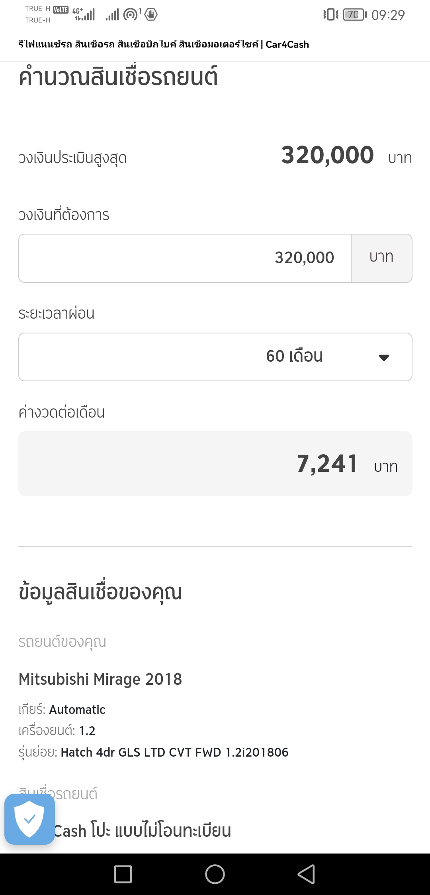
Task: Tap the คำนวณสินเชื่อรถยนต์ heading
Action: (x=118, y=77)
